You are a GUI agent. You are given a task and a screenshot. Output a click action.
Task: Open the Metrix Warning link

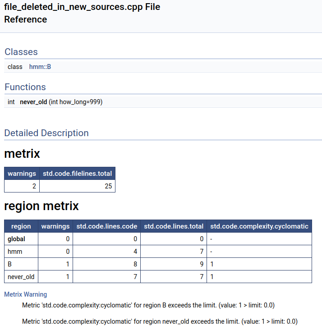[x=25, y=294]
